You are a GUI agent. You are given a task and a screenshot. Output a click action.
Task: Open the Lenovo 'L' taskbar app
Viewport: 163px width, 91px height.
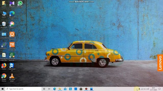tap(71, 89)
